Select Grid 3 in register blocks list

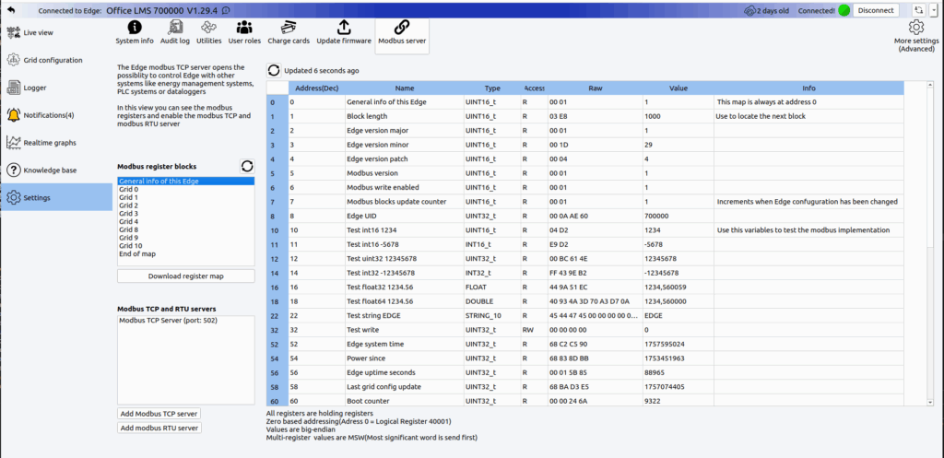point(186,213)
